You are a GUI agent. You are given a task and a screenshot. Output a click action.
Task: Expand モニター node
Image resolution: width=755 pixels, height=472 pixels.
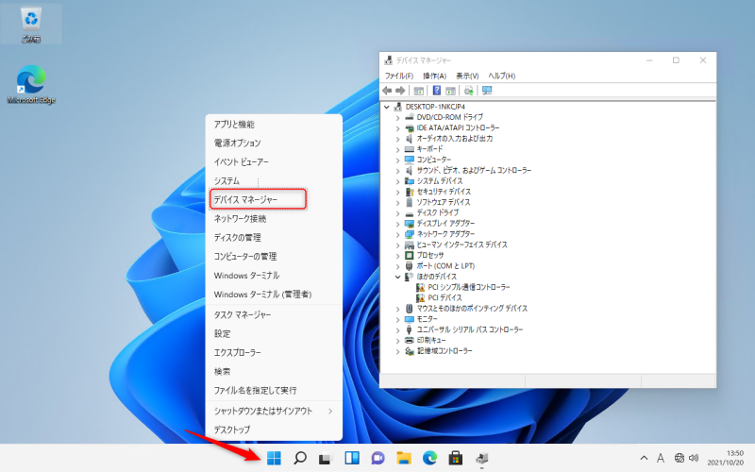pyautogui.click(x=397, y=319)
